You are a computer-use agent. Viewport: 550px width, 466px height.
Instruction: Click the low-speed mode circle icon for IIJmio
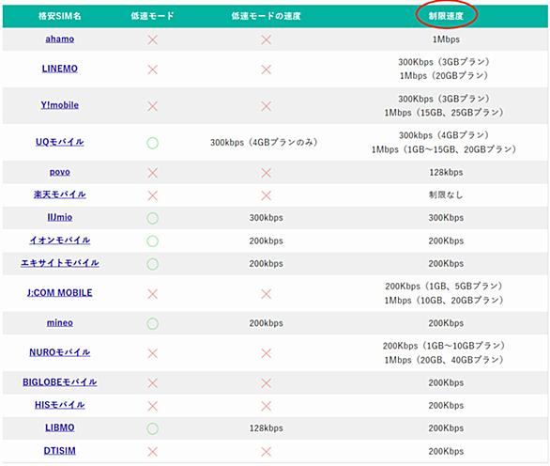(152, 218)
